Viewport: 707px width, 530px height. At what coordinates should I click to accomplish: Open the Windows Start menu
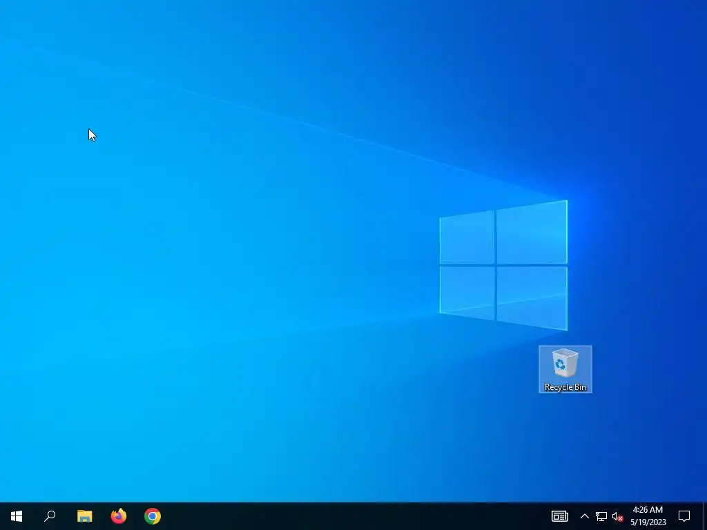(17, 516)
